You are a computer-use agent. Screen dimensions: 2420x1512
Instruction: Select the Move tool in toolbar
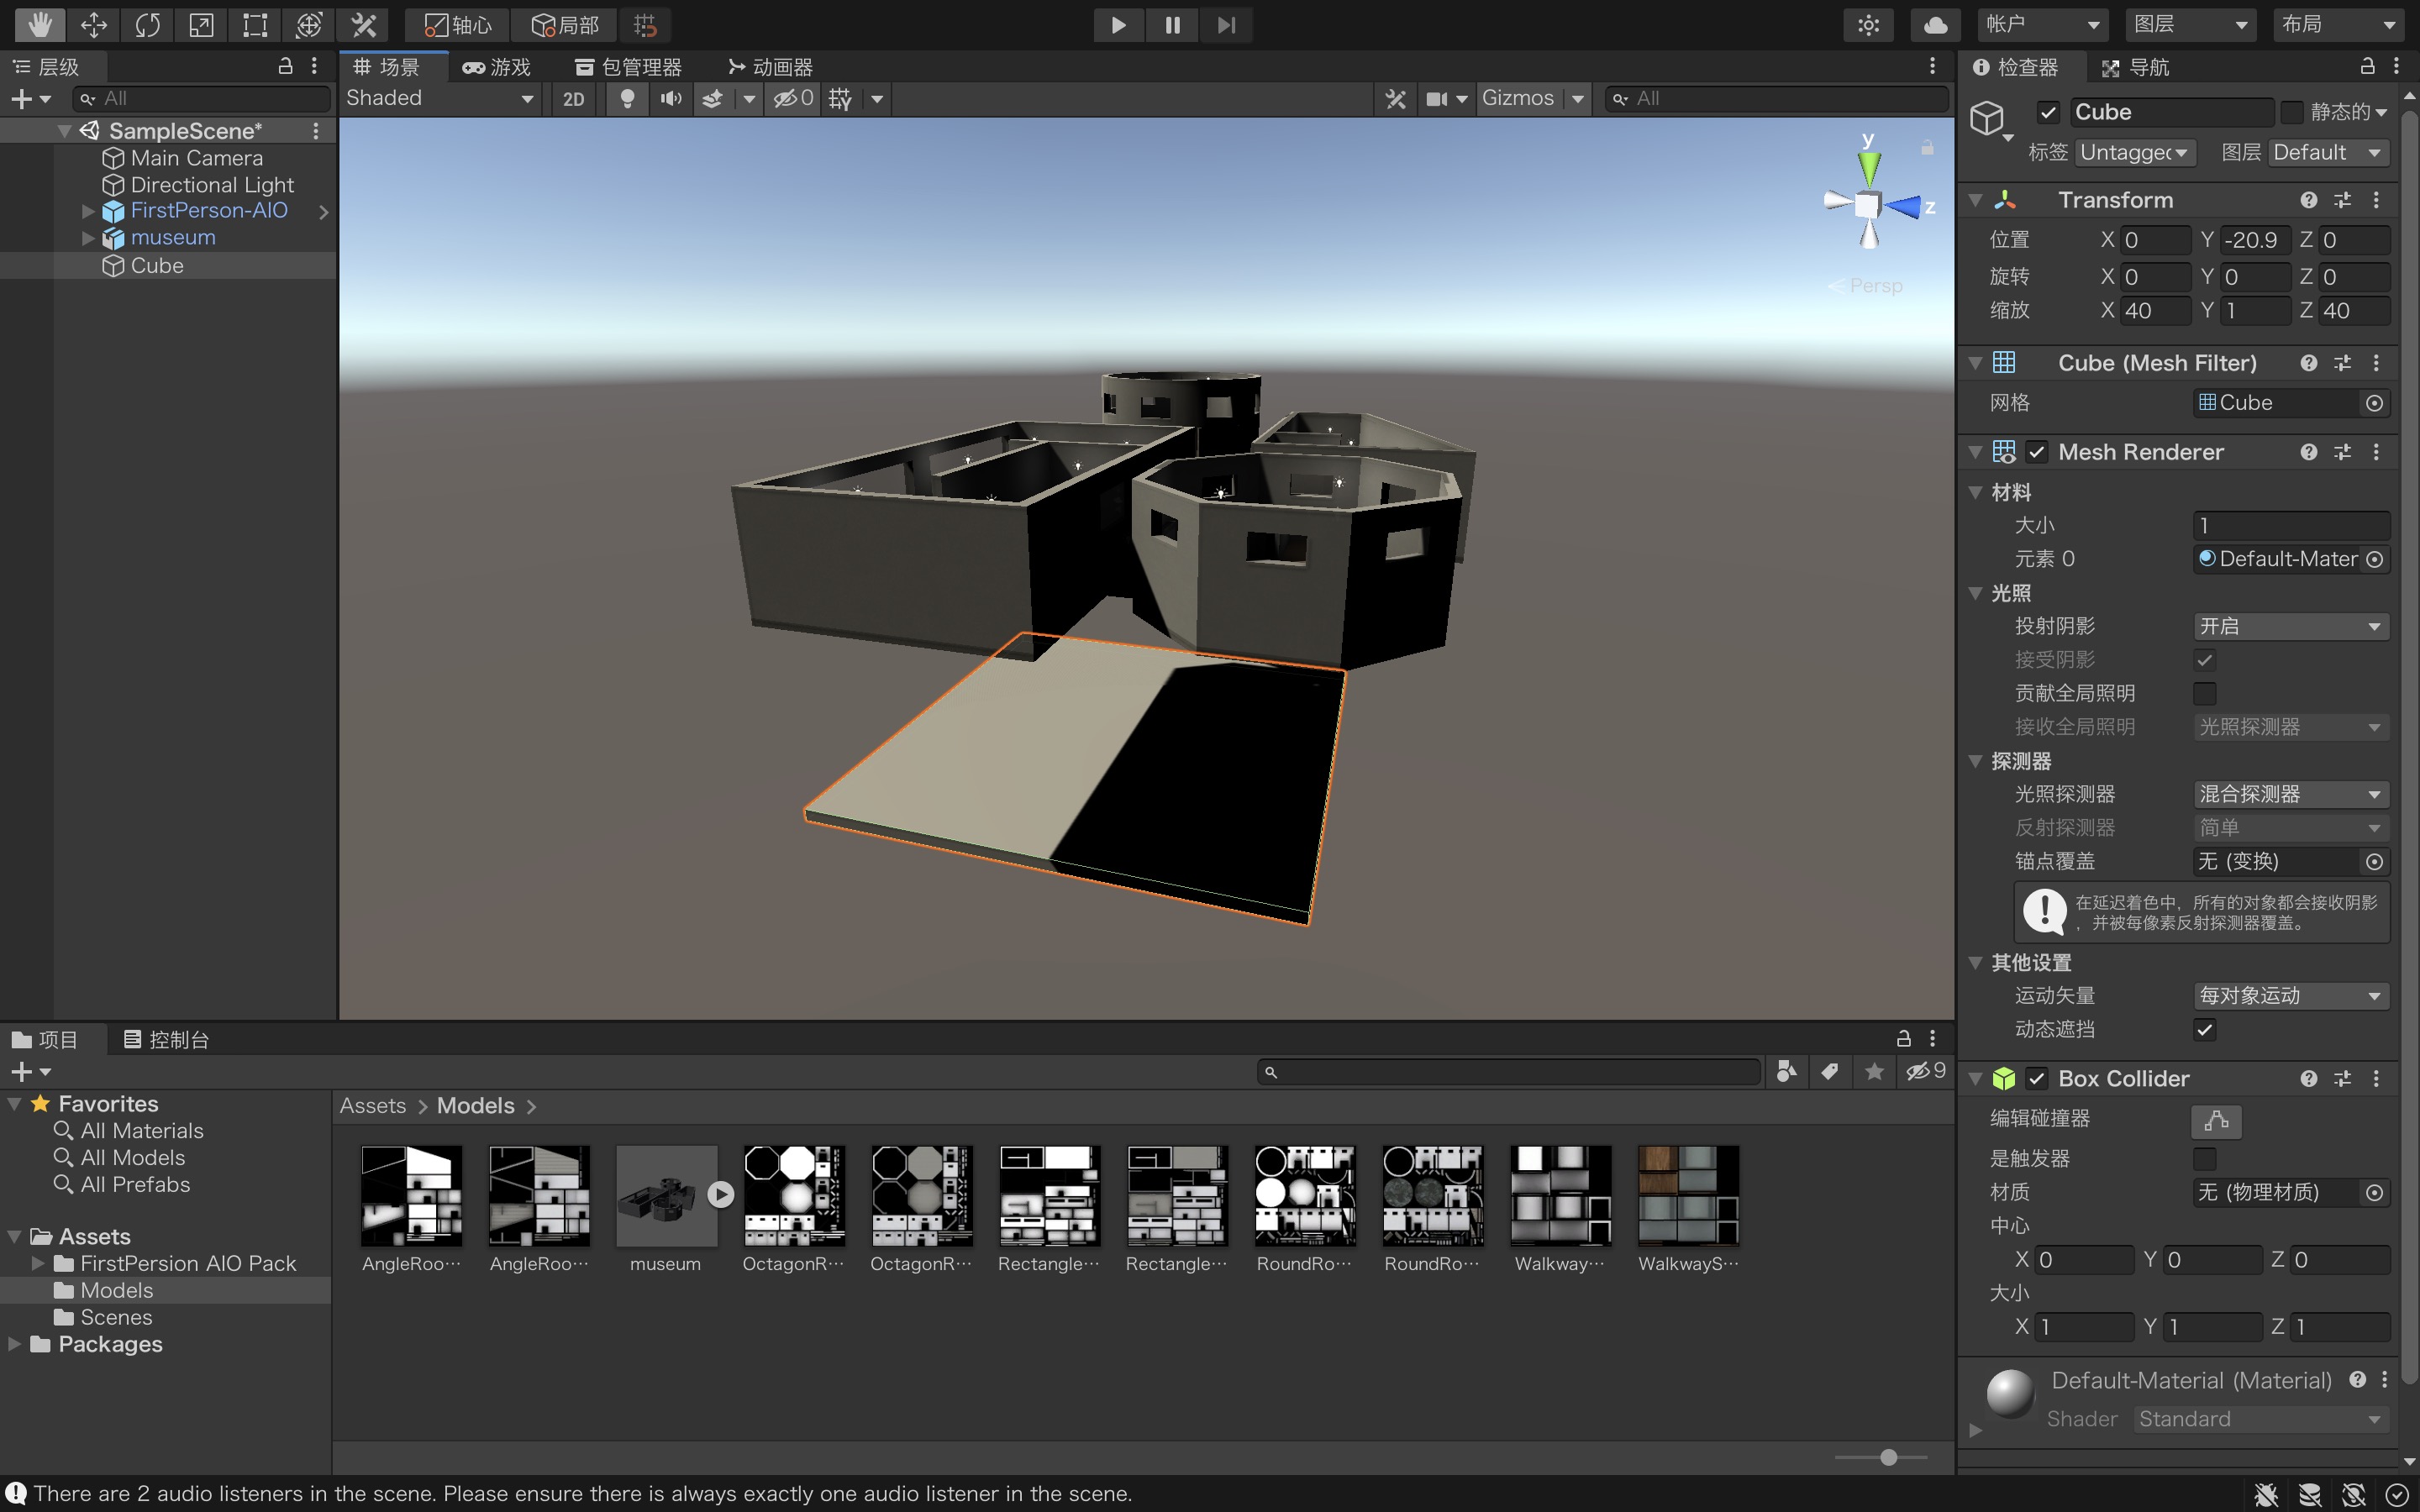coord(94,24)
